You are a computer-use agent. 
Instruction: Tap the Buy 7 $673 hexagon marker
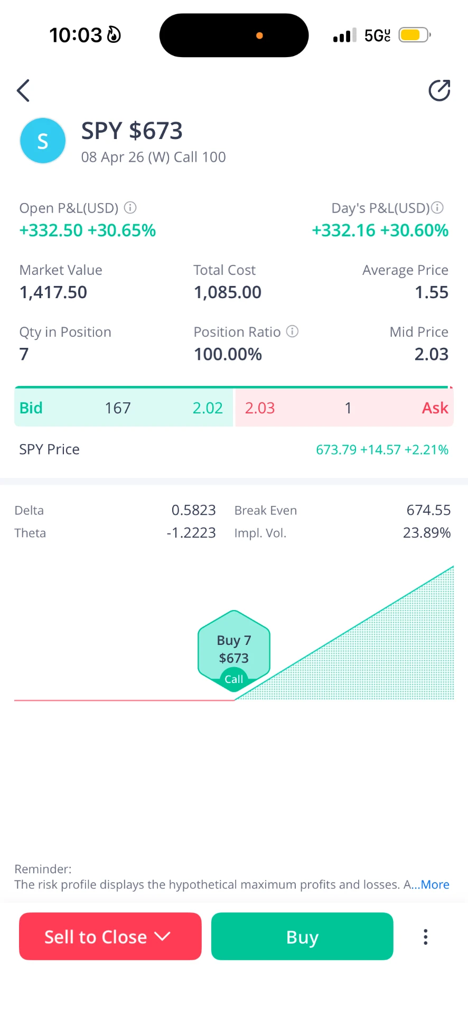[x=234, y=650]
